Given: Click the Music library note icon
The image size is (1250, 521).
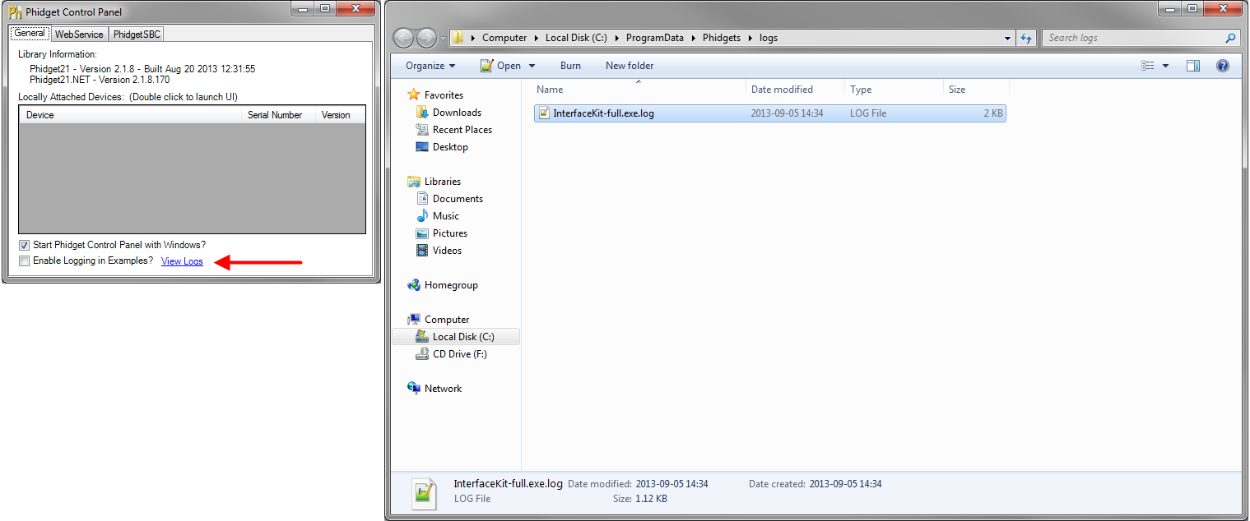Looking at the screenshot, I should point(422,216).
